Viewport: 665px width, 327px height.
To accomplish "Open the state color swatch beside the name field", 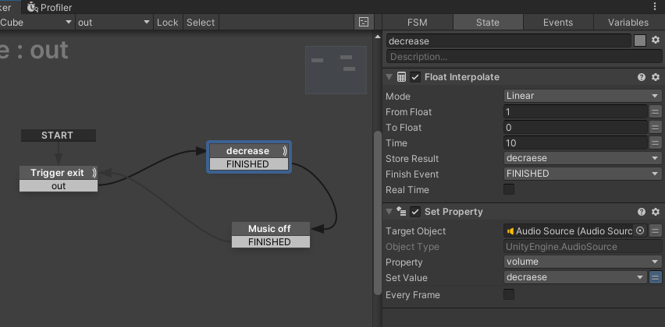I will click(x=640, y=40).
